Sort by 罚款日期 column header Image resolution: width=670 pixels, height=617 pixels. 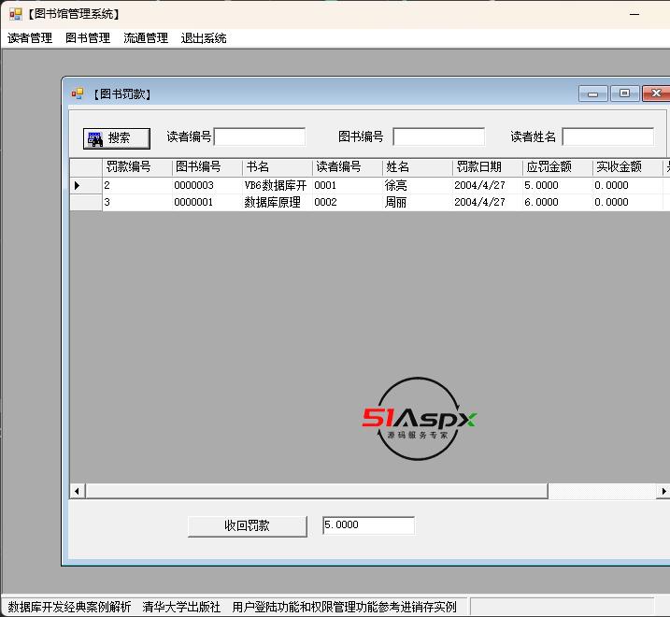487,167
